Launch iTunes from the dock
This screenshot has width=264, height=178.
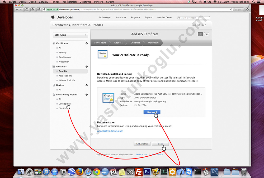[46, 172]
